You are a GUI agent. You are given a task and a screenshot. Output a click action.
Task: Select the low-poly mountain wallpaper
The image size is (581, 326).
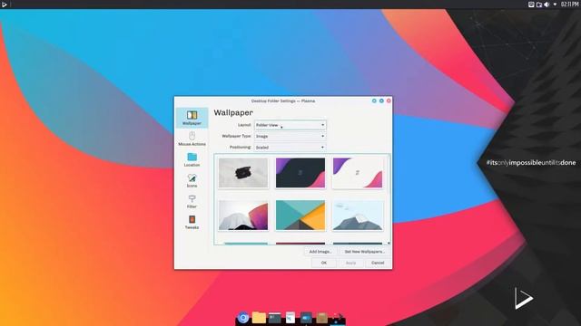click(x=358, y=216)
